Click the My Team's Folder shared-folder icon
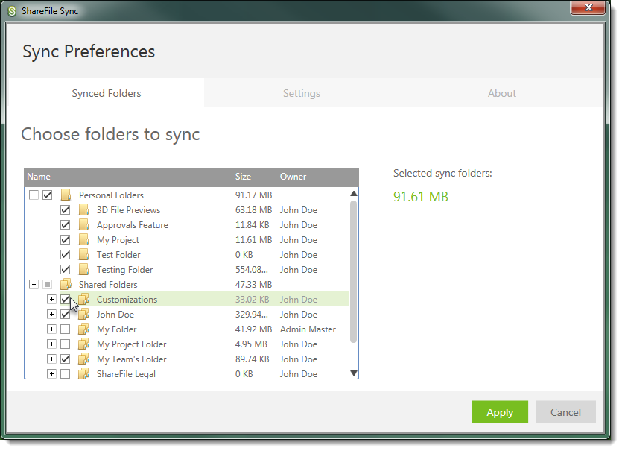Viewport: 622px width, 451px height. click(83, 359)
